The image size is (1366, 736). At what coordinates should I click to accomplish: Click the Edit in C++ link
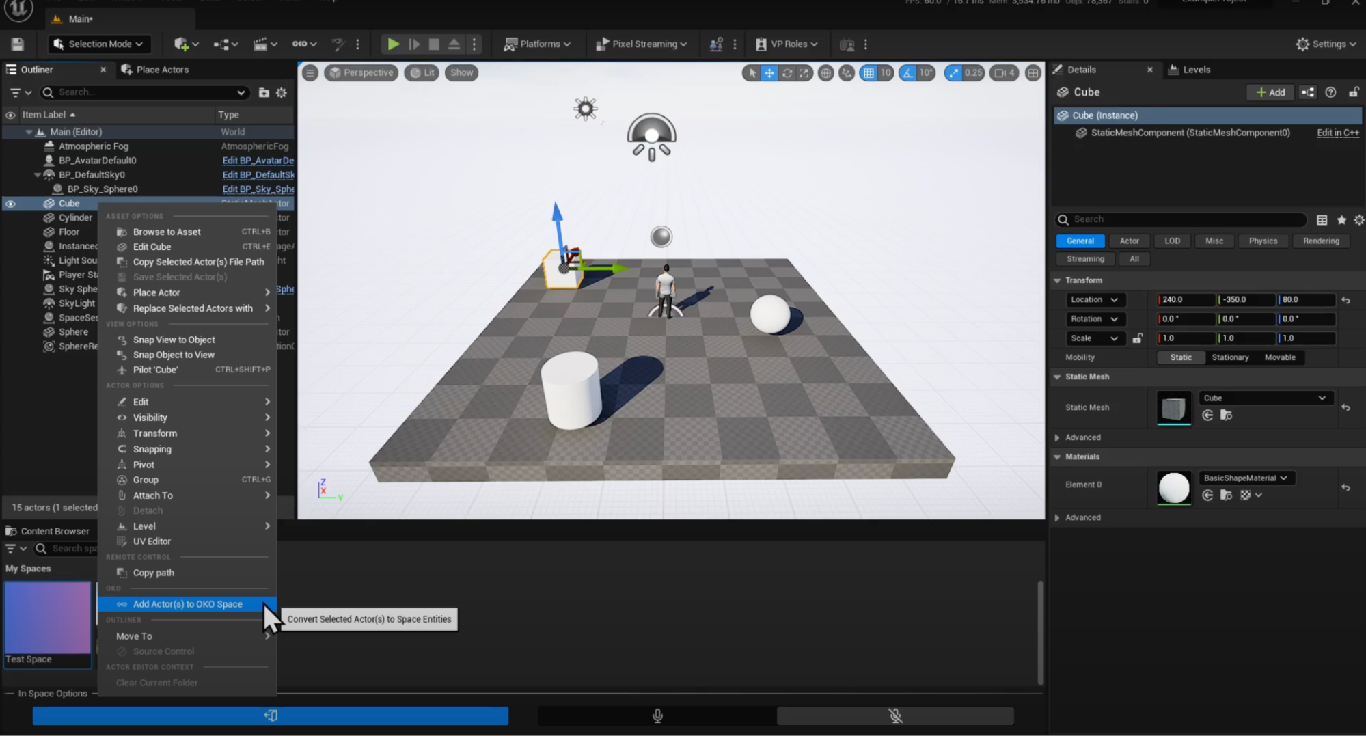[x=1337, y=133]
